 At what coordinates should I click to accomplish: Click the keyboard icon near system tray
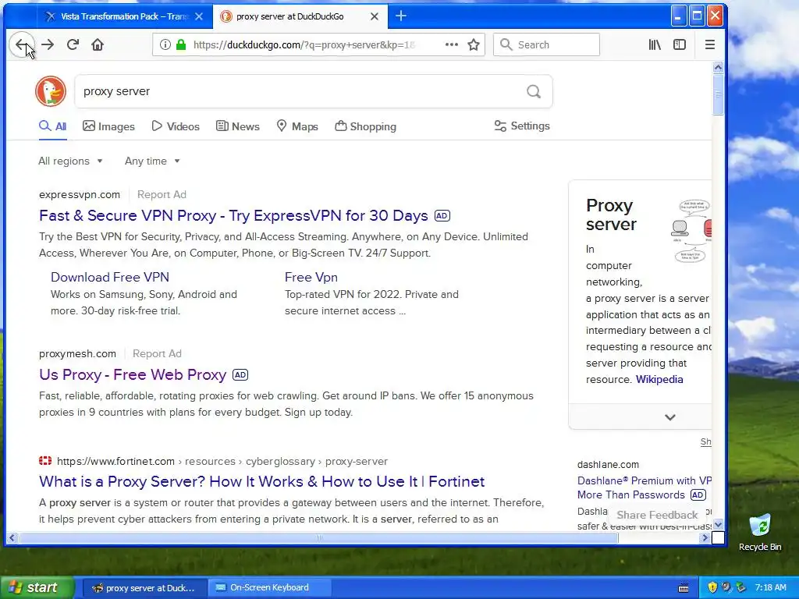[684, 588]
